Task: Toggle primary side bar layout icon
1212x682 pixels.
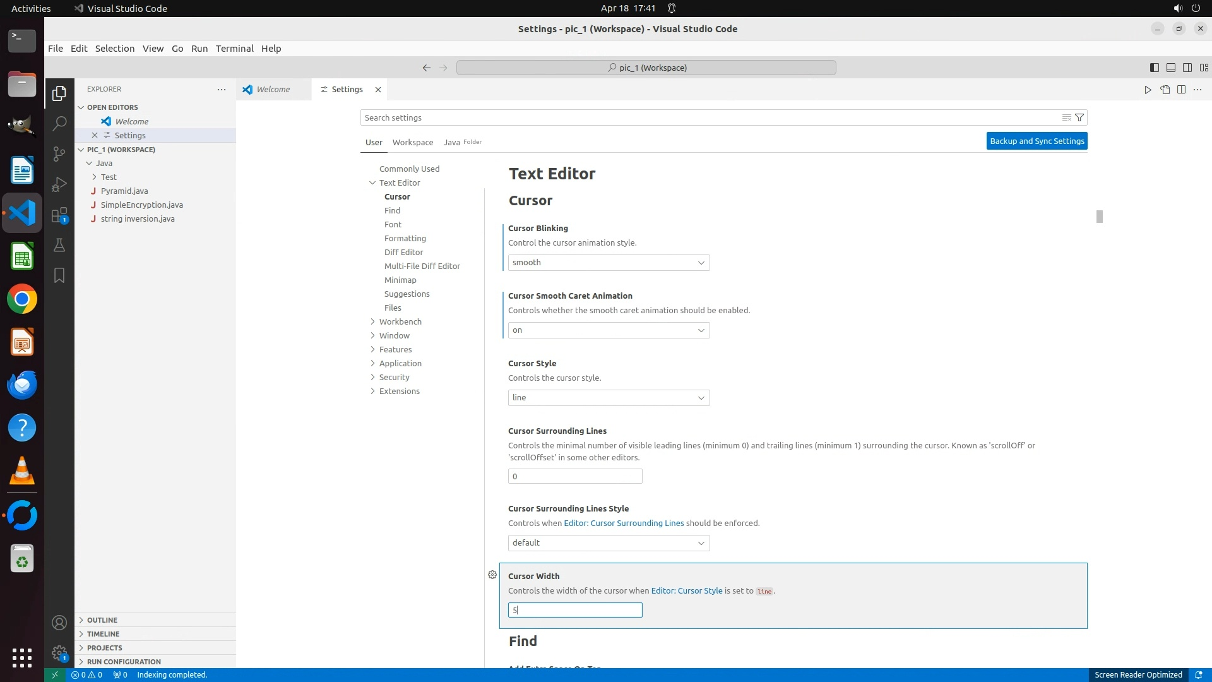Action: (1154, 68)
